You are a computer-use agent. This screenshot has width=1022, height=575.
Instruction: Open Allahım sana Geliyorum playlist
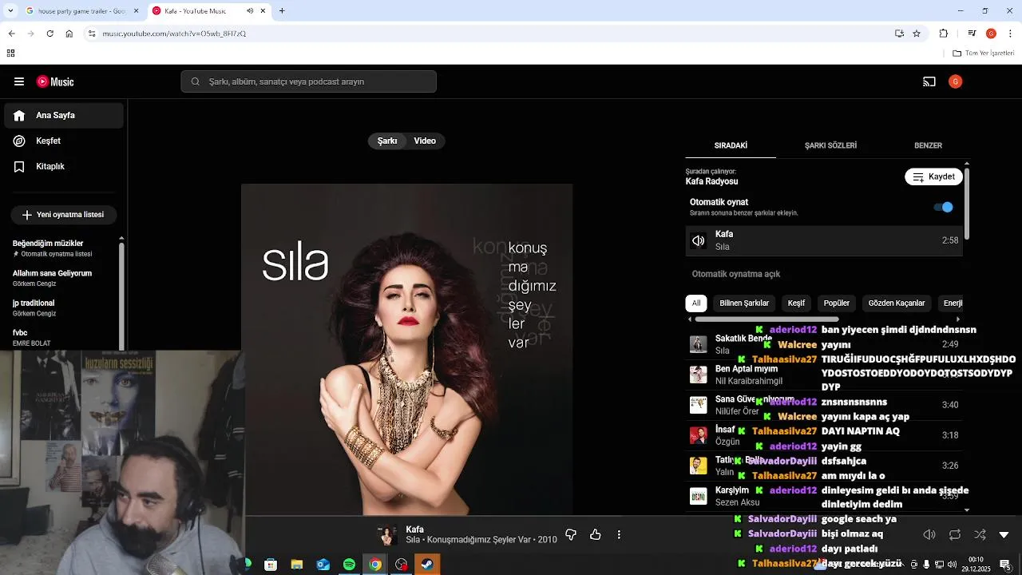(62, 278)
